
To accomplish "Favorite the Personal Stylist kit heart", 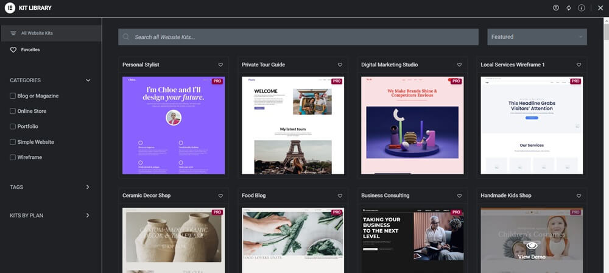I will coord(220,65).
